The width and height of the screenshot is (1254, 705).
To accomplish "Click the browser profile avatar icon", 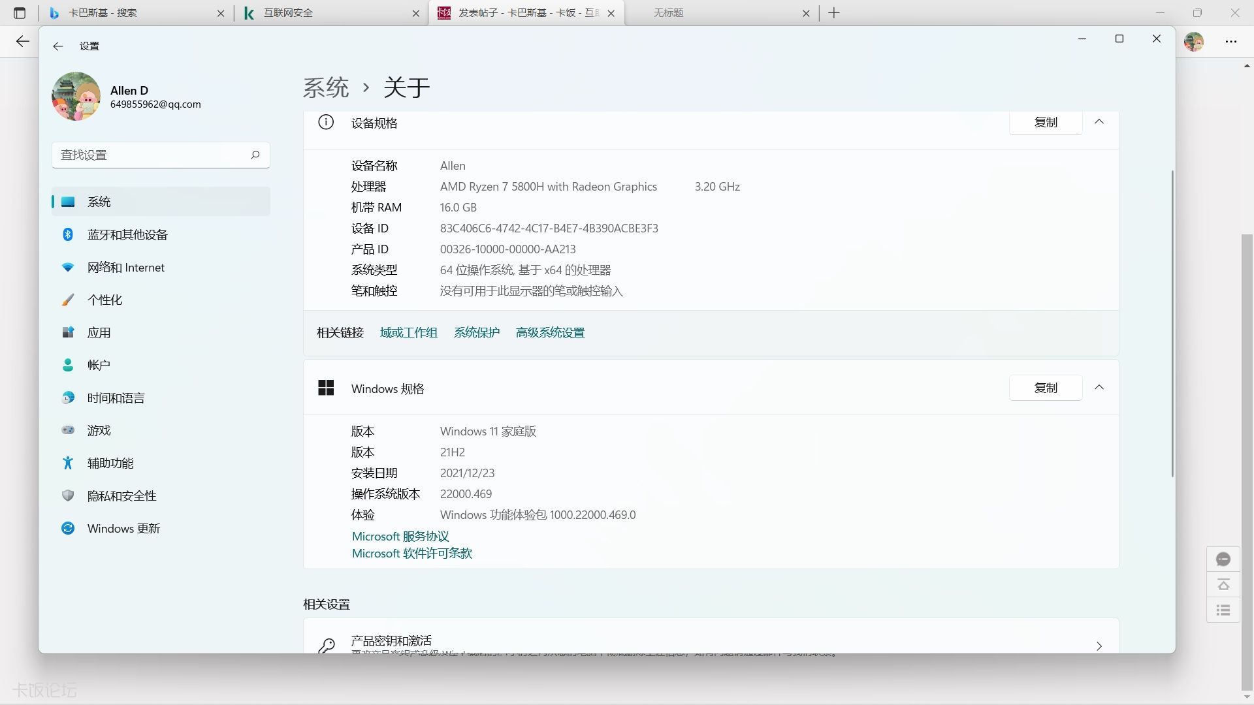I will tap(1194, 42).
